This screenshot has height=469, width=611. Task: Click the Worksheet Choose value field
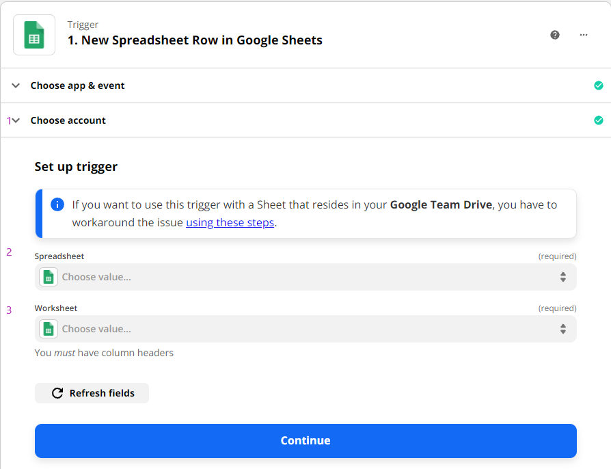pyautogui.click(x=305, y=329)
